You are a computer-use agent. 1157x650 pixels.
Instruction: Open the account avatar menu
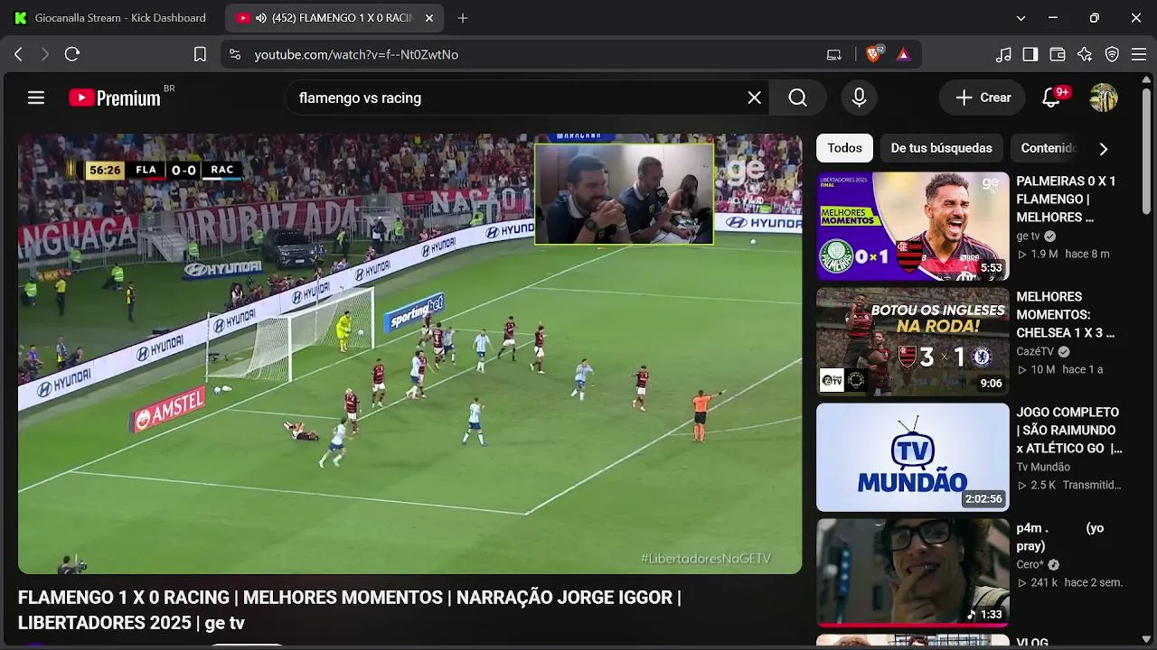point(1104,97)
